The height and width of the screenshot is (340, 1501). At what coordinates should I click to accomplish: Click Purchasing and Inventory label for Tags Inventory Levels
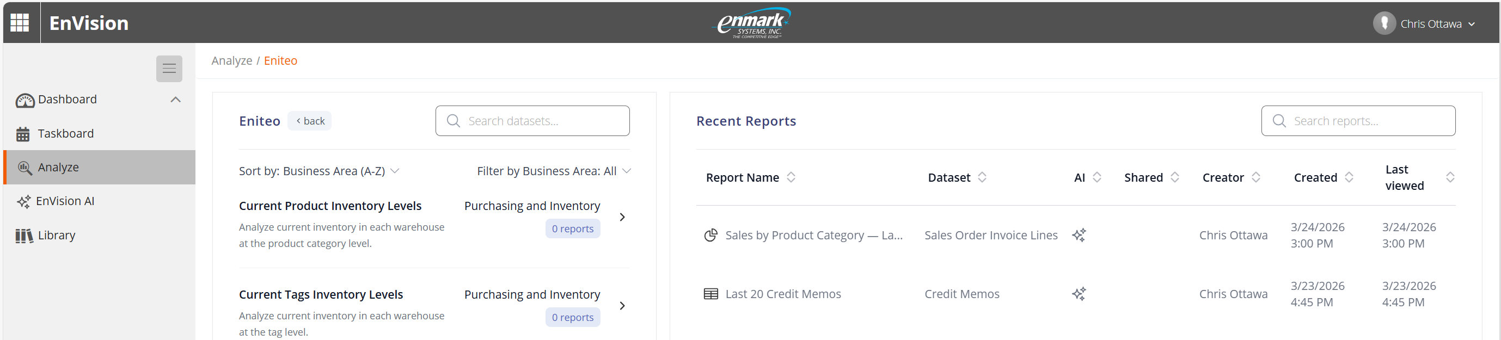coord(532,295)
